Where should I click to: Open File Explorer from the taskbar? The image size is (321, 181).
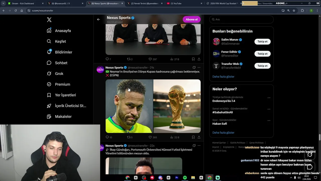coord(193,178)
